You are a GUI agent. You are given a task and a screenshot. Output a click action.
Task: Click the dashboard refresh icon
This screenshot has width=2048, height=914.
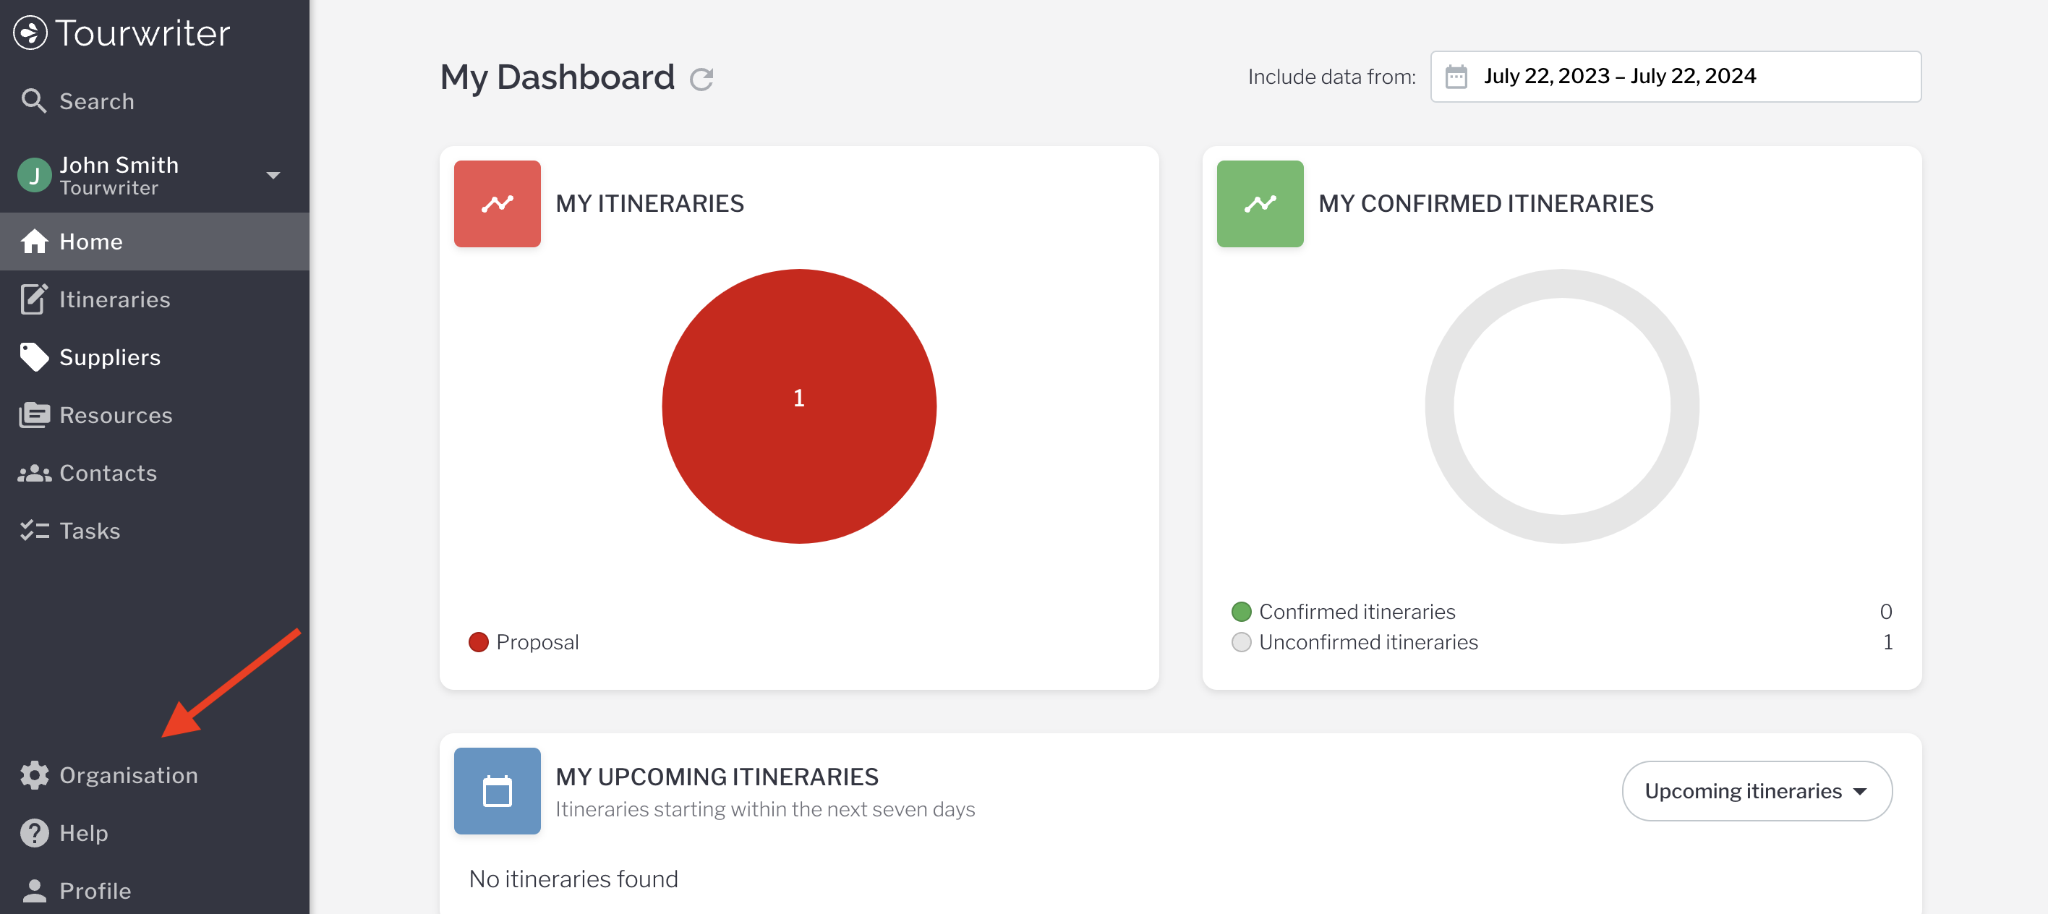click(x=701, y=79)
